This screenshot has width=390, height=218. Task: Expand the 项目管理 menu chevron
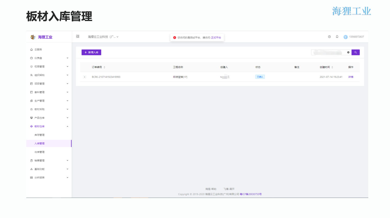pyautogui.click(x=67, y=84)
